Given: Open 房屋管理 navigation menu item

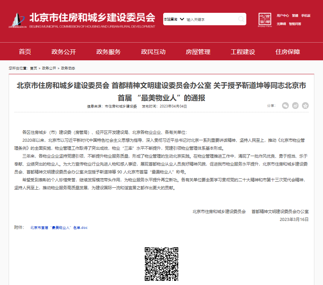Looking at the screenshot, I should click(x=198, y=52).
